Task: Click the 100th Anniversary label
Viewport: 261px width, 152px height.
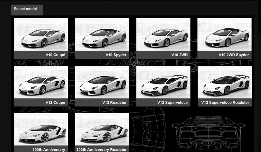Action: coord(49,149)
